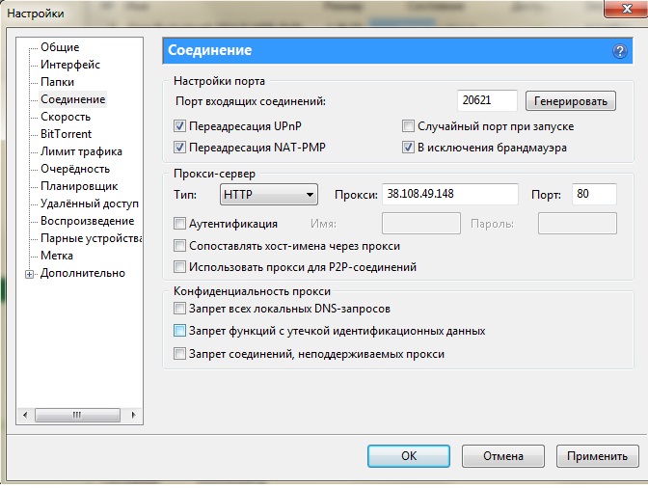Click the incoming port number field
This screenshot has height=488, width=648.
(487, 101)
